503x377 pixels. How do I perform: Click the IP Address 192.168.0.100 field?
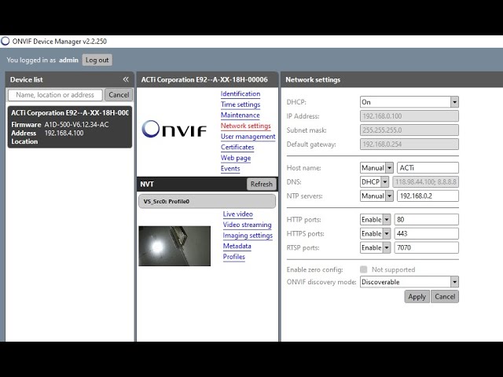coord(409,116)
